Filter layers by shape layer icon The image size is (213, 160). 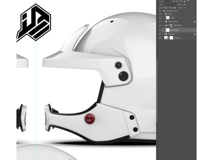[182, 1]
